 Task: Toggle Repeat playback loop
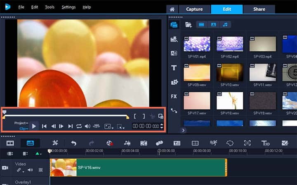(x=79, y=126)
